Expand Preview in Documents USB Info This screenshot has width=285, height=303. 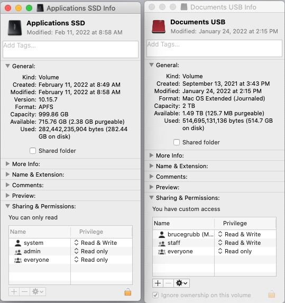[x=151, y=187]
